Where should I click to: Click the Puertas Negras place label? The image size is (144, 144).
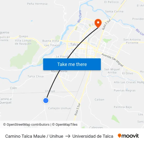125,91
